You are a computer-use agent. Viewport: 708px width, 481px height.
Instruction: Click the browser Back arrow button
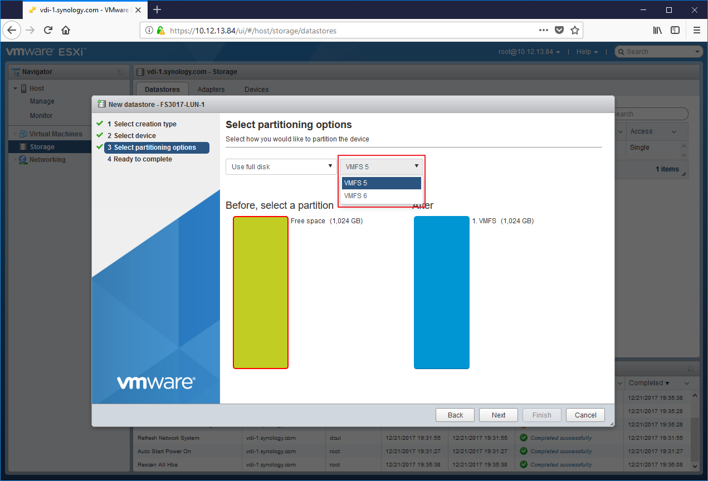pos(12,30)
